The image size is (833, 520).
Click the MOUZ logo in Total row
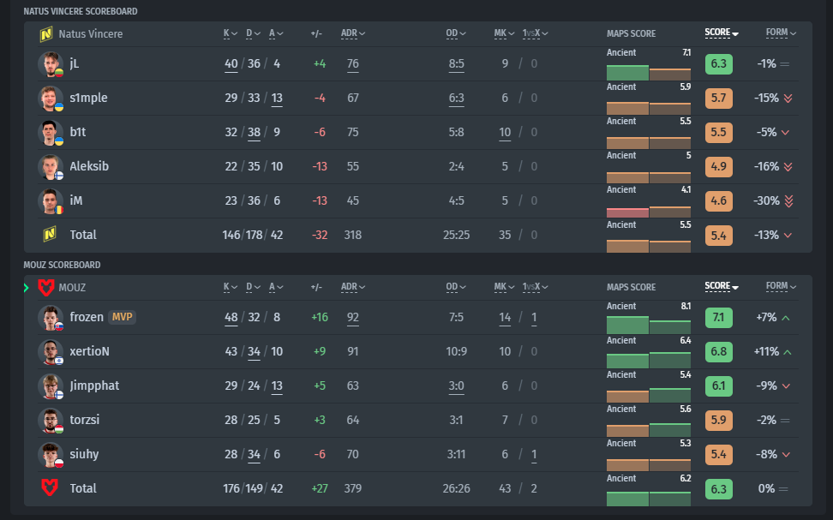[x=50, y=487]
